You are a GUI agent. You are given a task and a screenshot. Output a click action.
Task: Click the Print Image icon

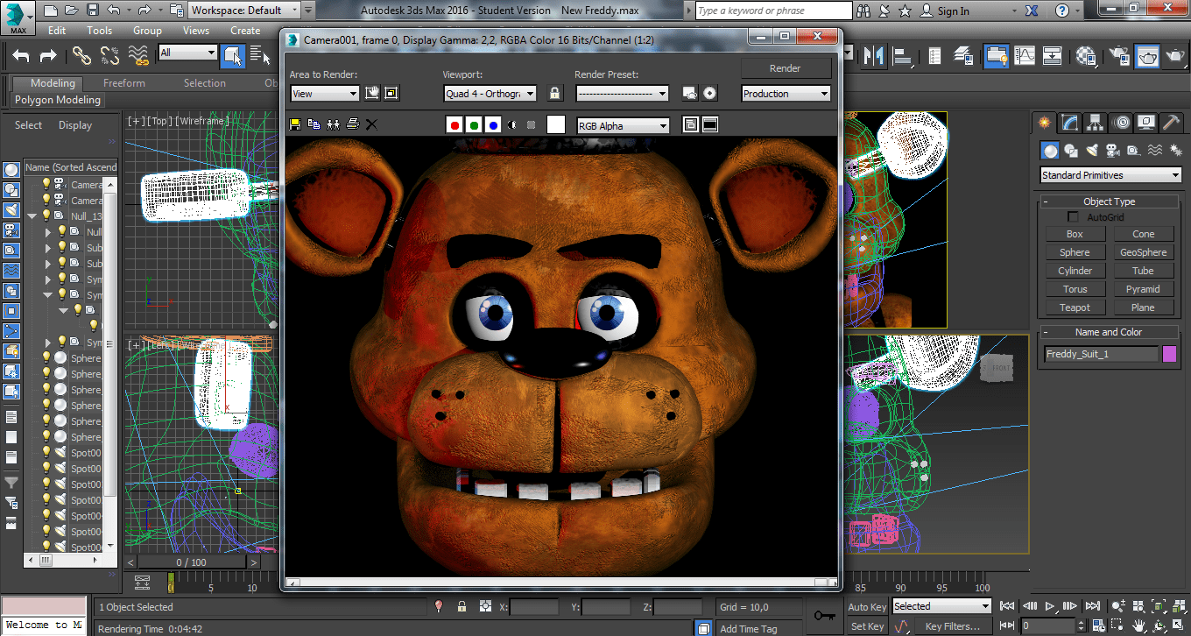tap(352, 124)
